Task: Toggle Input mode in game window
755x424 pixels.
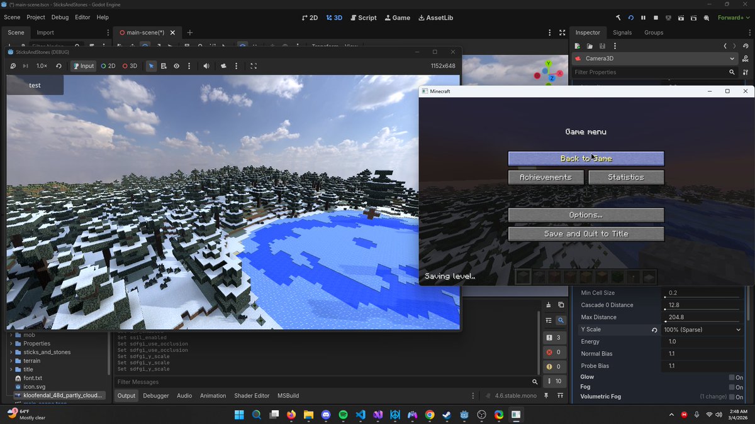Action: coord(84,66)
